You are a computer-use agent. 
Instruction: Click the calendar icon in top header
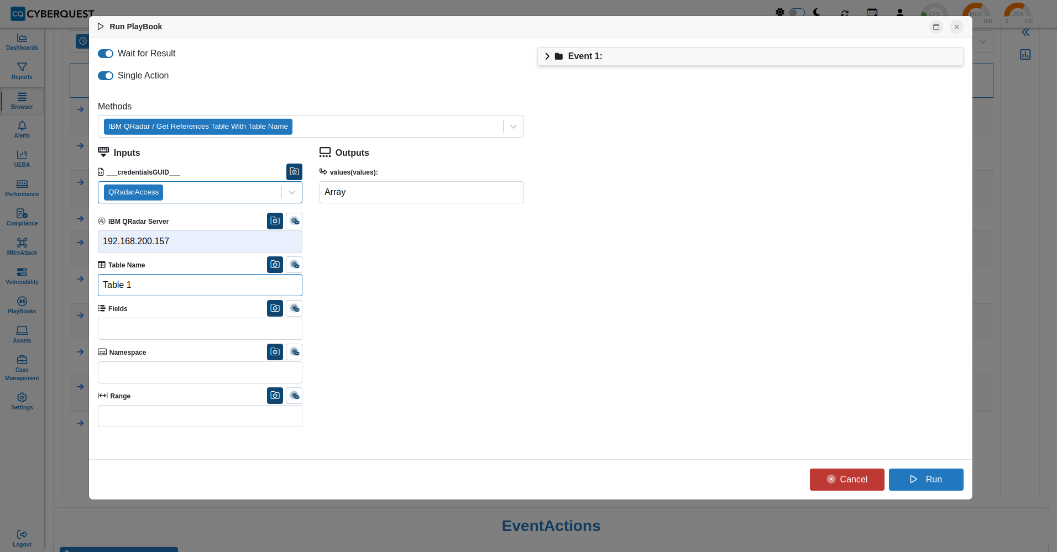point(872,12)
